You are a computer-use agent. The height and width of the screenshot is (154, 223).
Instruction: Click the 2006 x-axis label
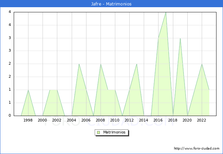tap(86, 120)
